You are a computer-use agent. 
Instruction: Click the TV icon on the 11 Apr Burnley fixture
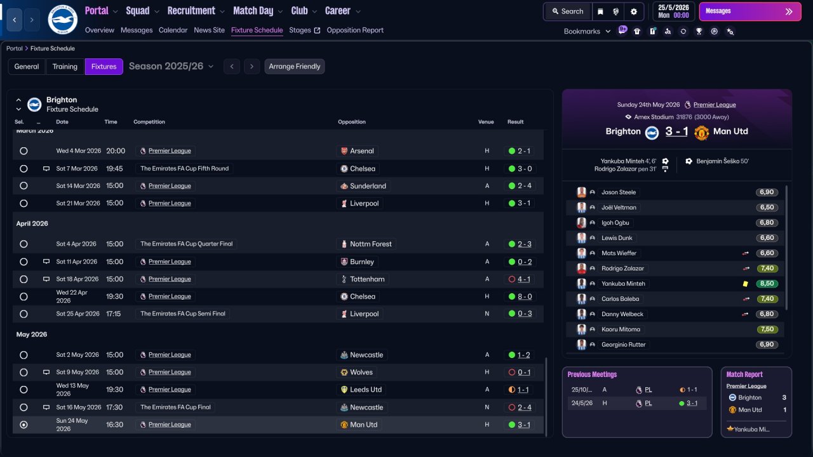point(46,262)
